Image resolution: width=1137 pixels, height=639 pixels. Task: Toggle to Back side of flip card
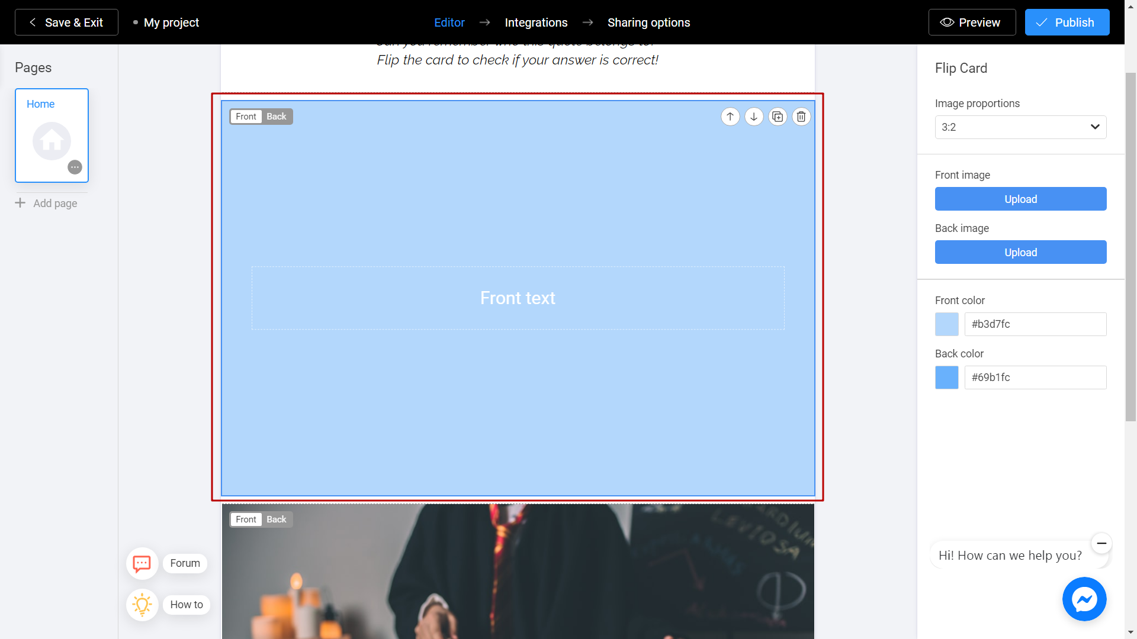[277, 115]
